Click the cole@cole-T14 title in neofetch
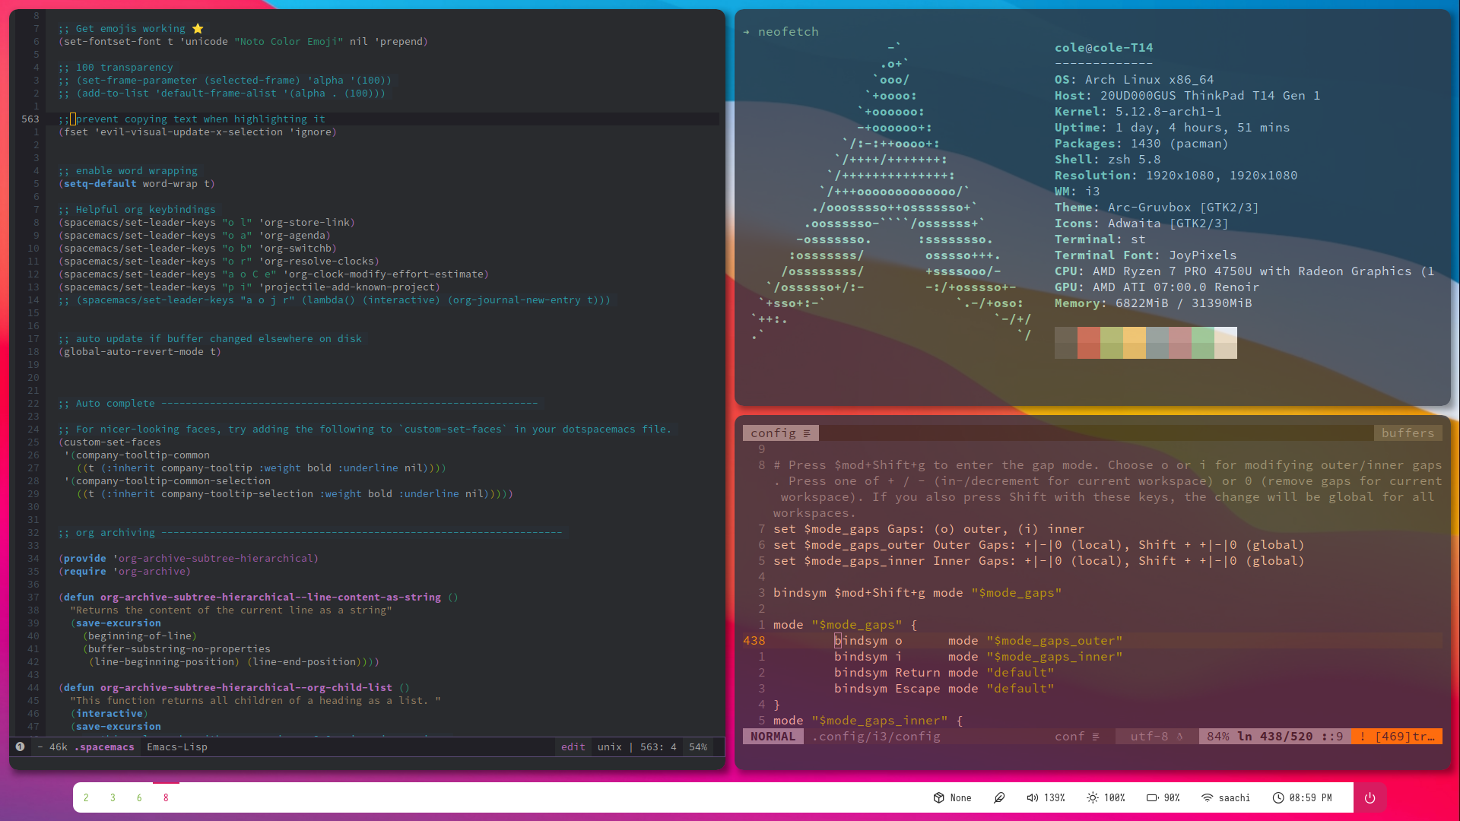1460x821 pixels. [x=1103, y=48]
